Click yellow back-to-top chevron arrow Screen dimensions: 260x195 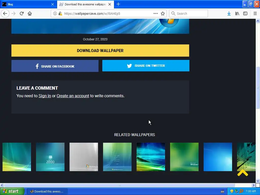[x=242, y=173]
